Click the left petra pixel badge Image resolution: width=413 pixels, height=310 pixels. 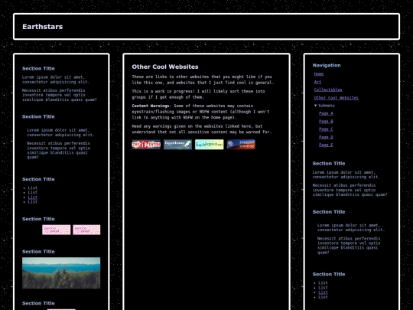point(57,230)
